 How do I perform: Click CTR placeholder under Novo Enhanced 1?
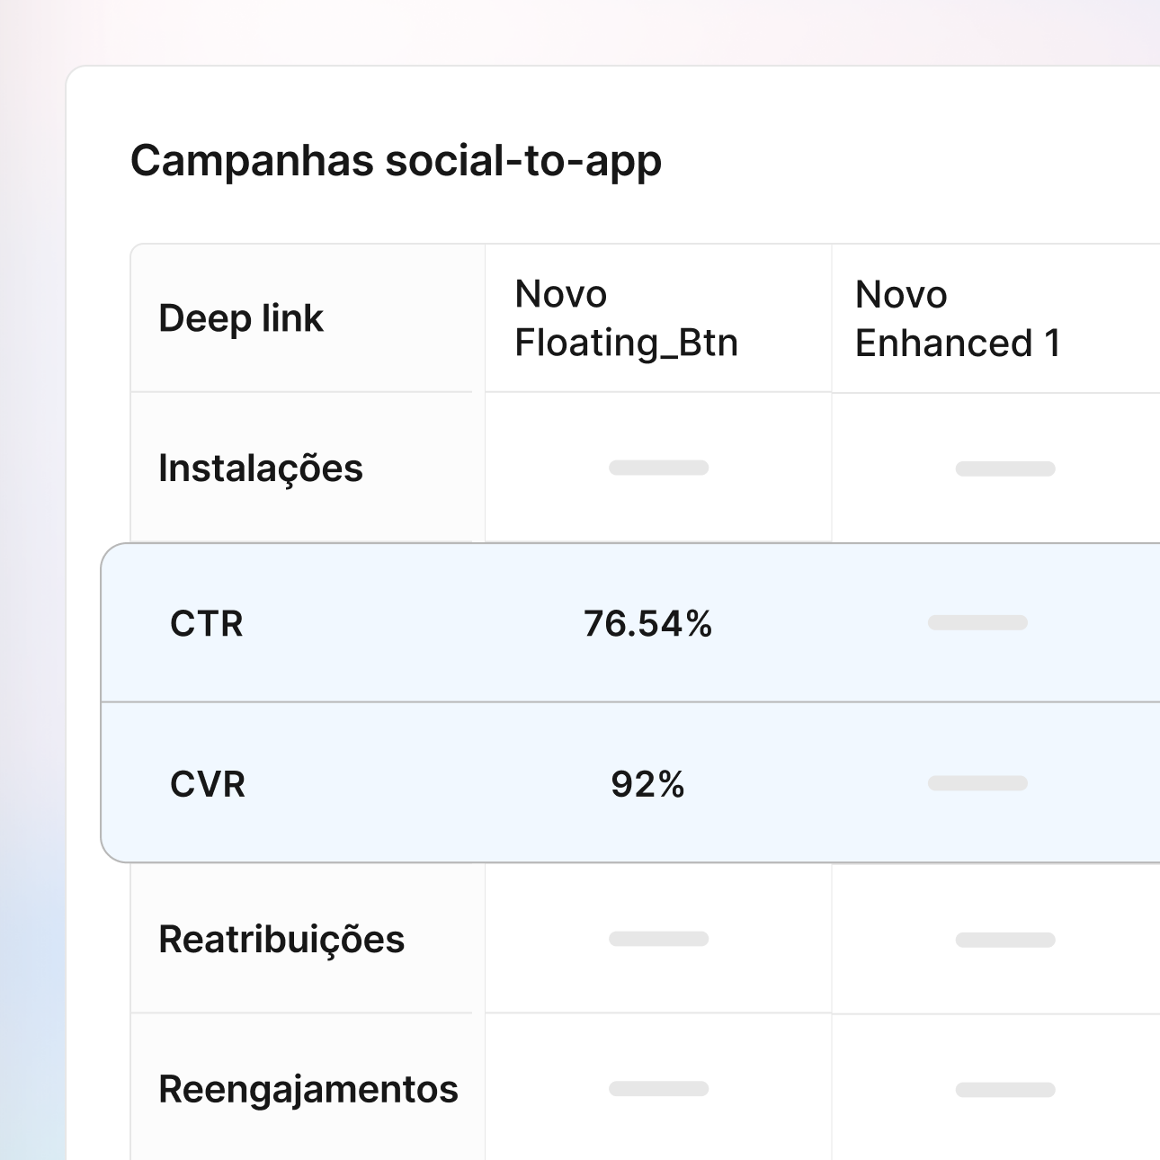click(977, 622)
